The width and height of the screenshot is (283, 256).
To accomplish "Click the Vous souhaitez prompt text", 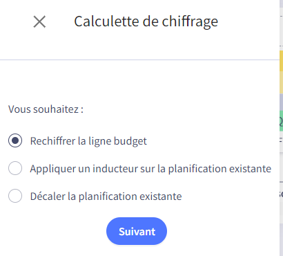I will 46,109.
